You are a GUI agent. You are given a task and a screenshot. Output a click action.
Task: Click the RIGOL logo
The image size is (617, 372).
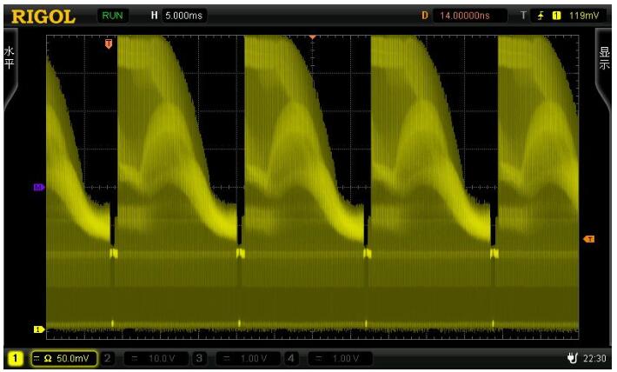click(43, 16)
